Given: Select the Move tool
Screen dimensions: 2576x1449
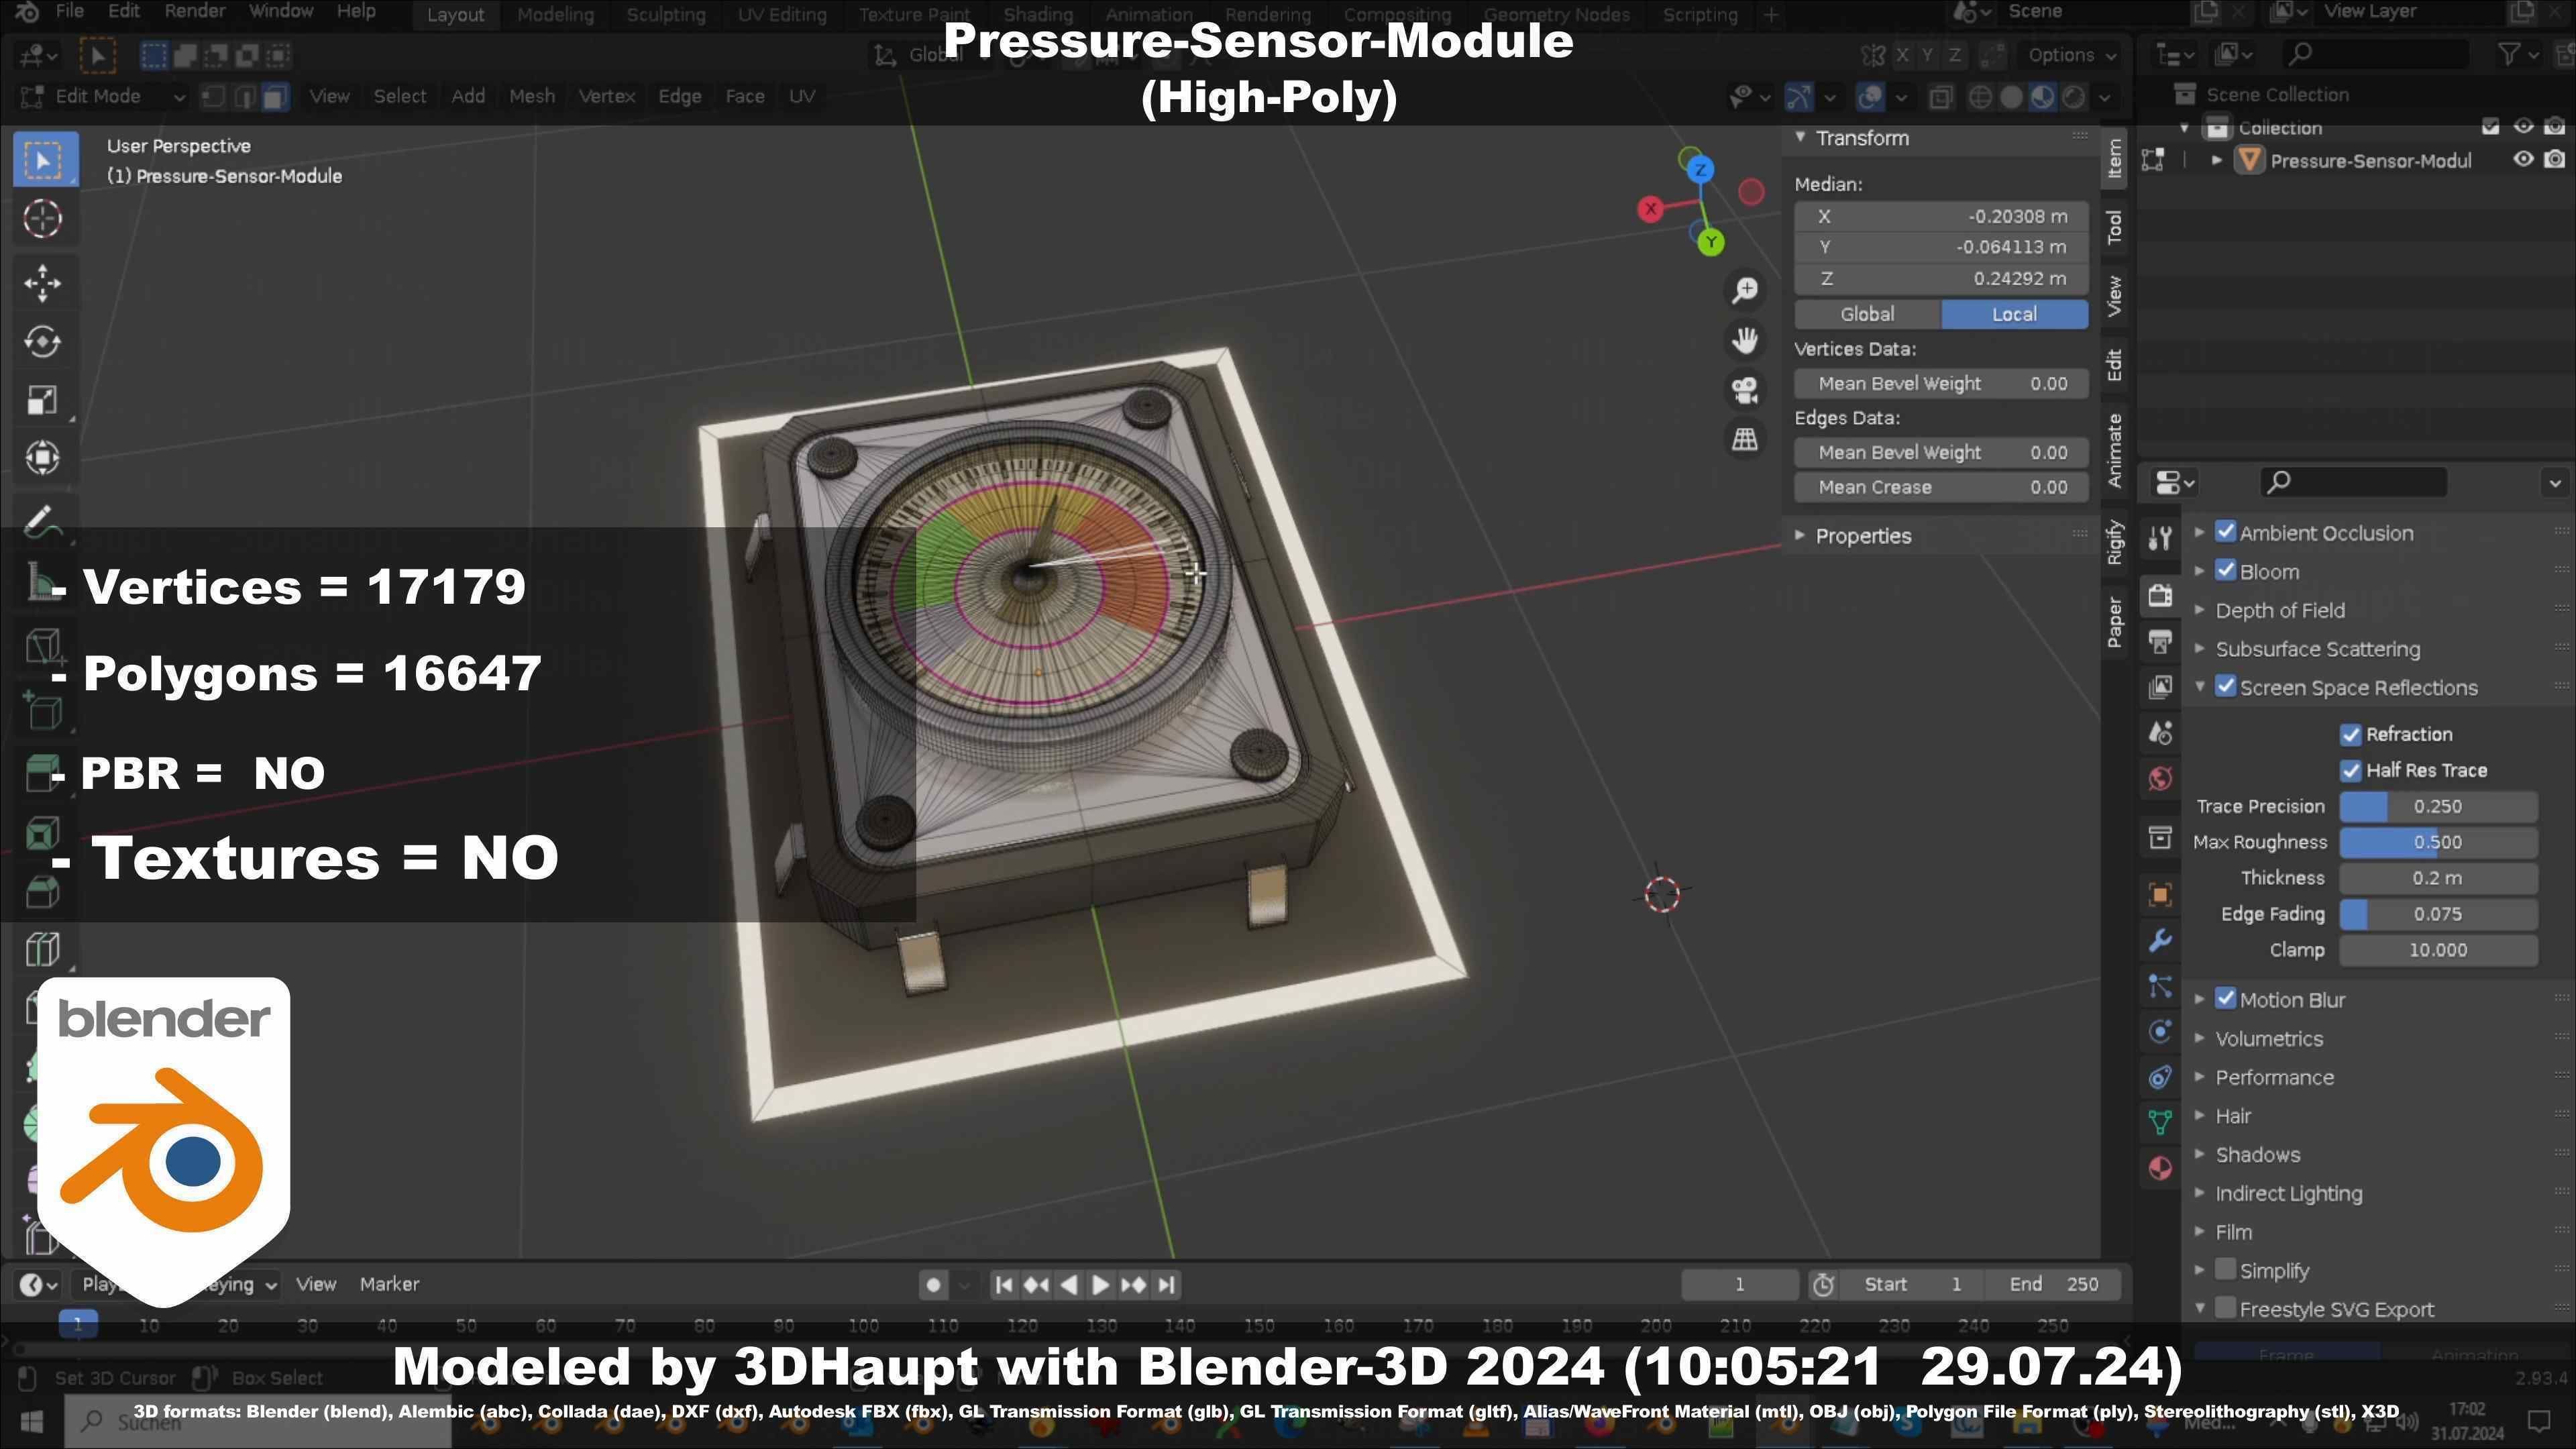Looking at the screenshot, I should pos(42,283).
